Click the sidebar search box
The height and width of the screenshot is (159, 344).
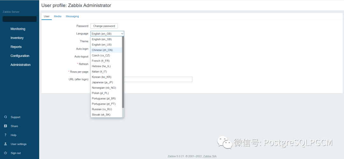click(x=19, y=19)
